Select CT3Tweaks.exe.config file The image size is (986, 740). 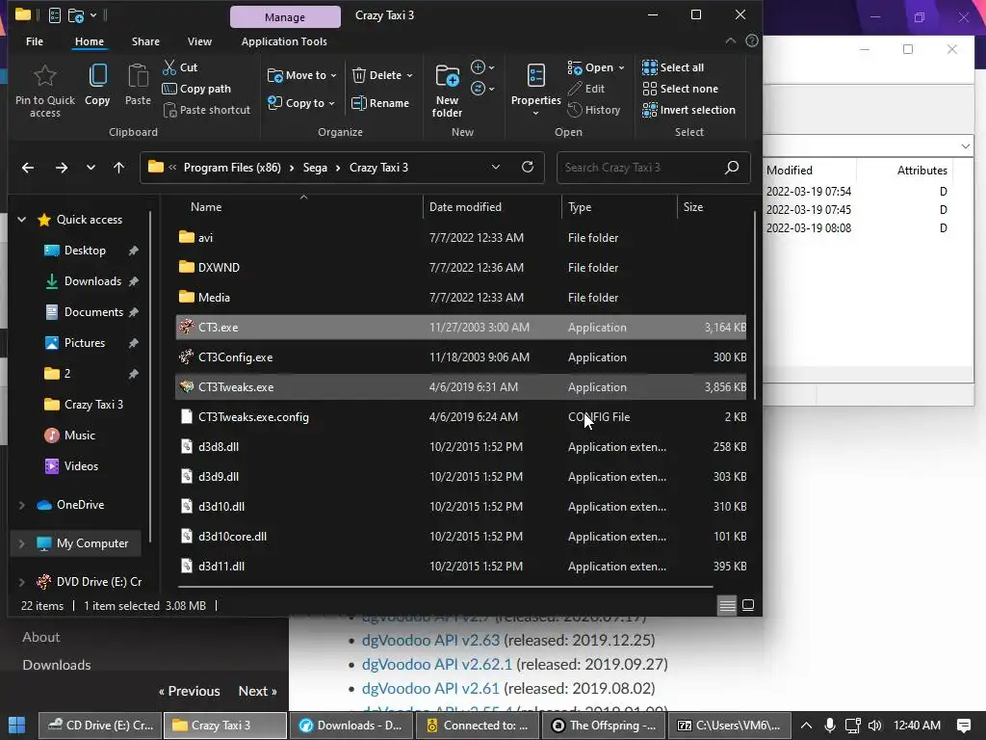[461, 417]
